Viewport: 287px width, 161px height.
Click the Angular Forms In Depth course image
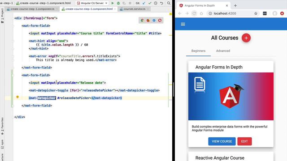click(231, 97)
